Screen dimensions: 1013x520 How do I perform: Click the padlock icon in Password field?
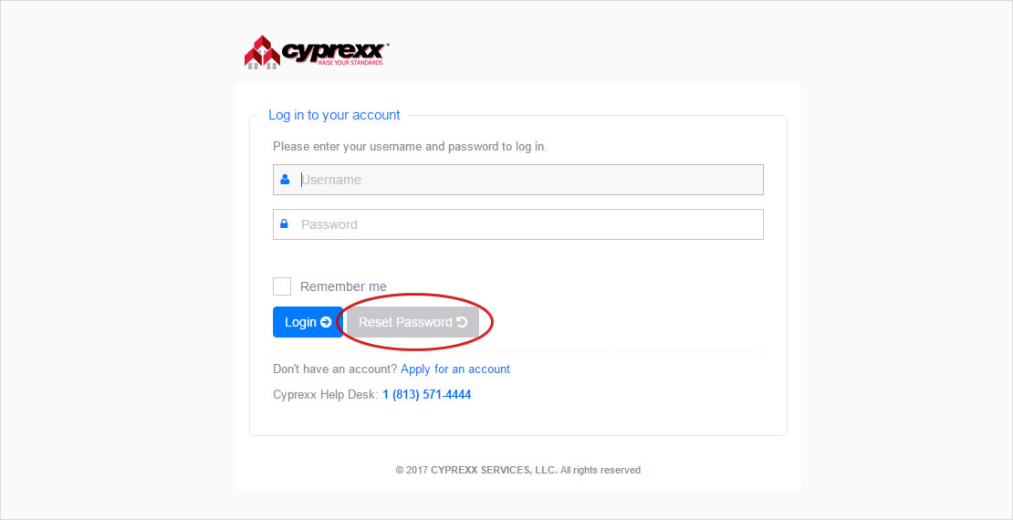pyautogui.click(x=285, y=224)
